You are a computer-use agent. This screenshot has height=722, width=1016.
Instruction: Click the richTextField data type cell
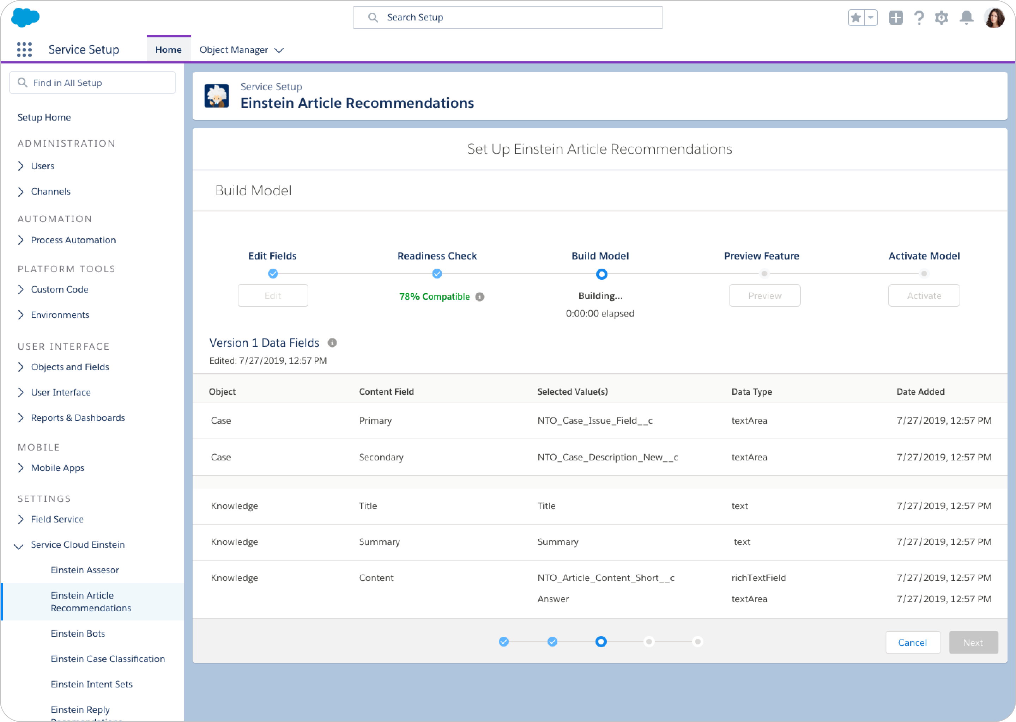pos(758,577)
